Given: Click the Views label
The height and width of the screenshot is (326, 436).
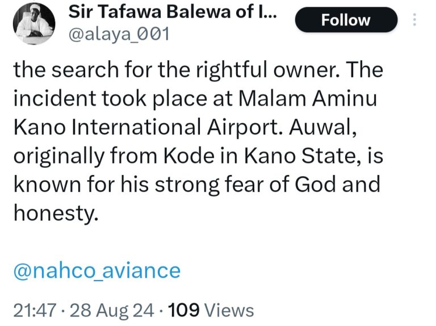Looking at the screenshot, I should pos(228,310).
